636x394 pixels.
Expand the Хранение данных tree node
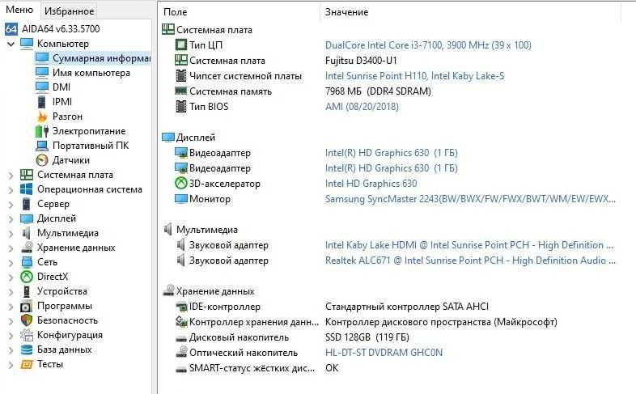tap(11, 248)
